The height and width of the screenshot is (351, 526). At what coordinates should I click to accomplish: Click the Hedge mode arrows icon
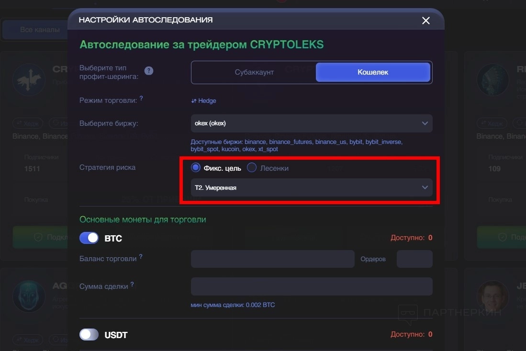[194, 101]
